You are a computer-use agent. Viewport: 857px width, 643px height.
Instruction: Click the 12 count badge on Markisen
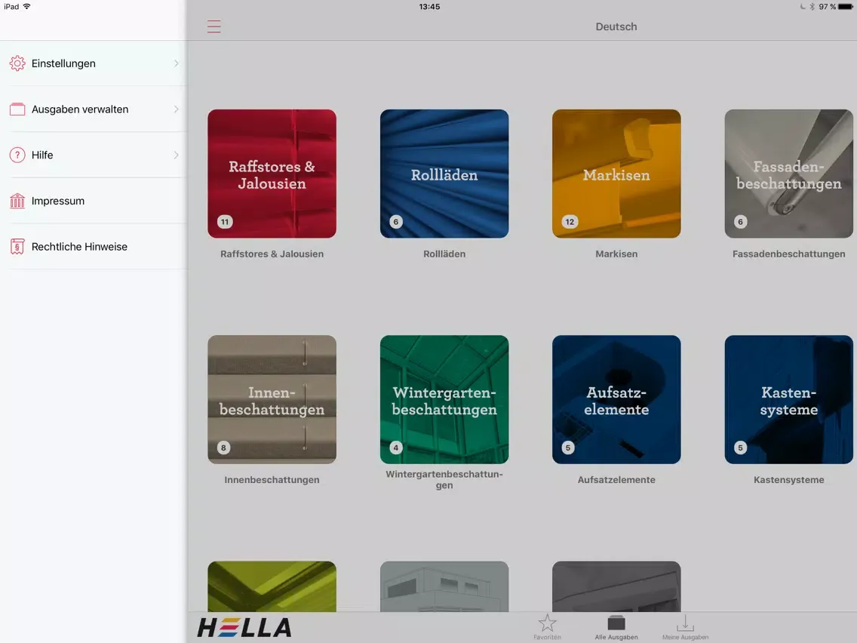570,222
